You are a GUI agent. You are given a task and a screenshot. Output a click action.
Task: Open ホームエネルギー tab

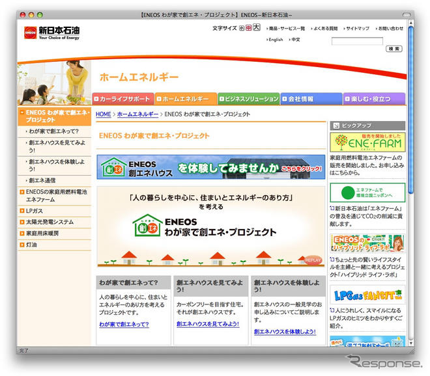(186, 99)
